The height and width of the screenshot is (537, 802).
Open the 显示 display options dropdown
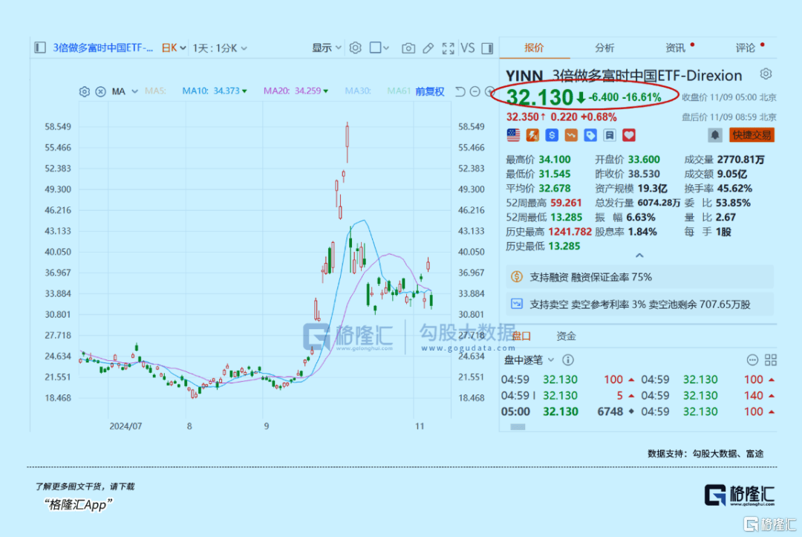(x=326, y=47)
